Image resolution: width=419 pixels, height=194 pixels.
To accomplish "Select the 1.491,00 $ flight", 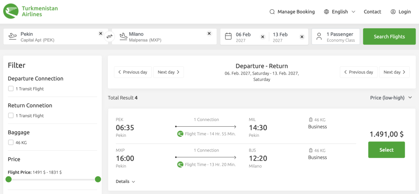I will tap(386, 150).
